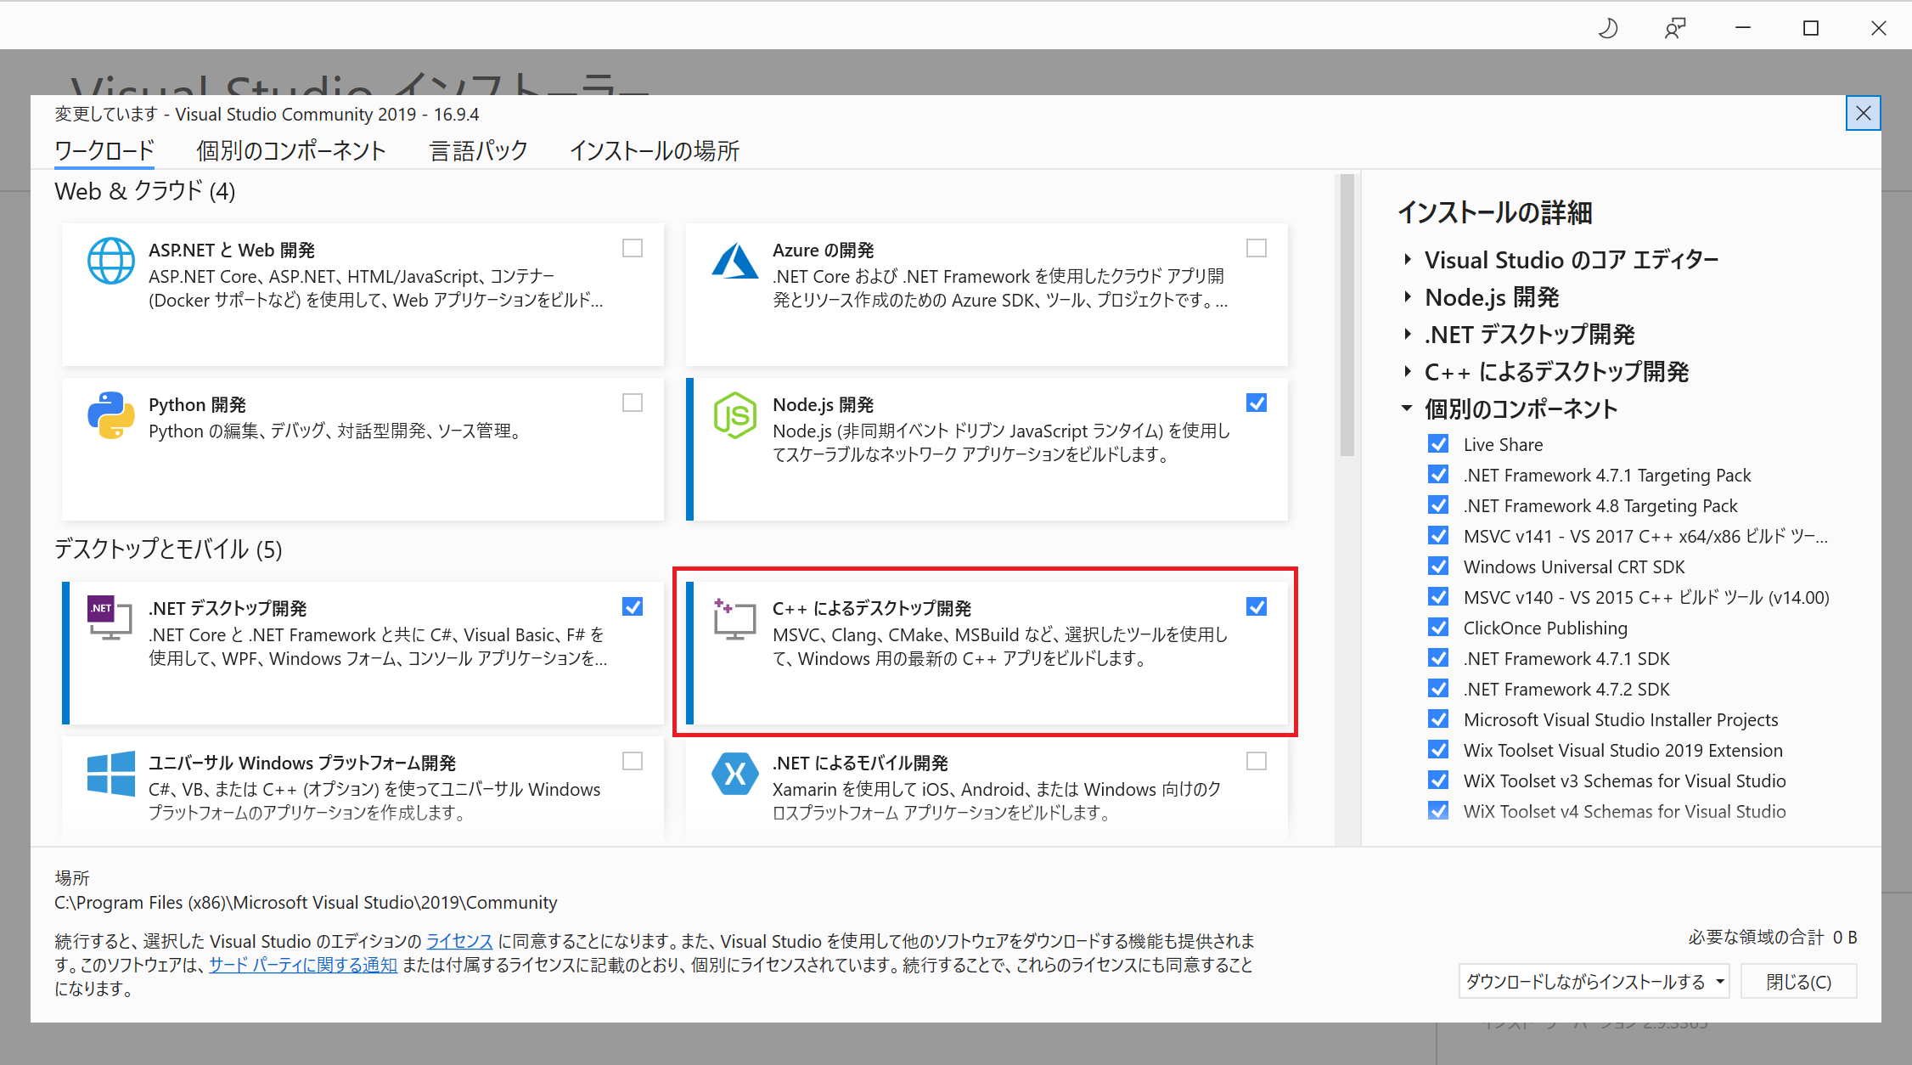1912x1065 pixels.
Task: Expand Node.js 開発 install details
Action: tap(1408, 296)
